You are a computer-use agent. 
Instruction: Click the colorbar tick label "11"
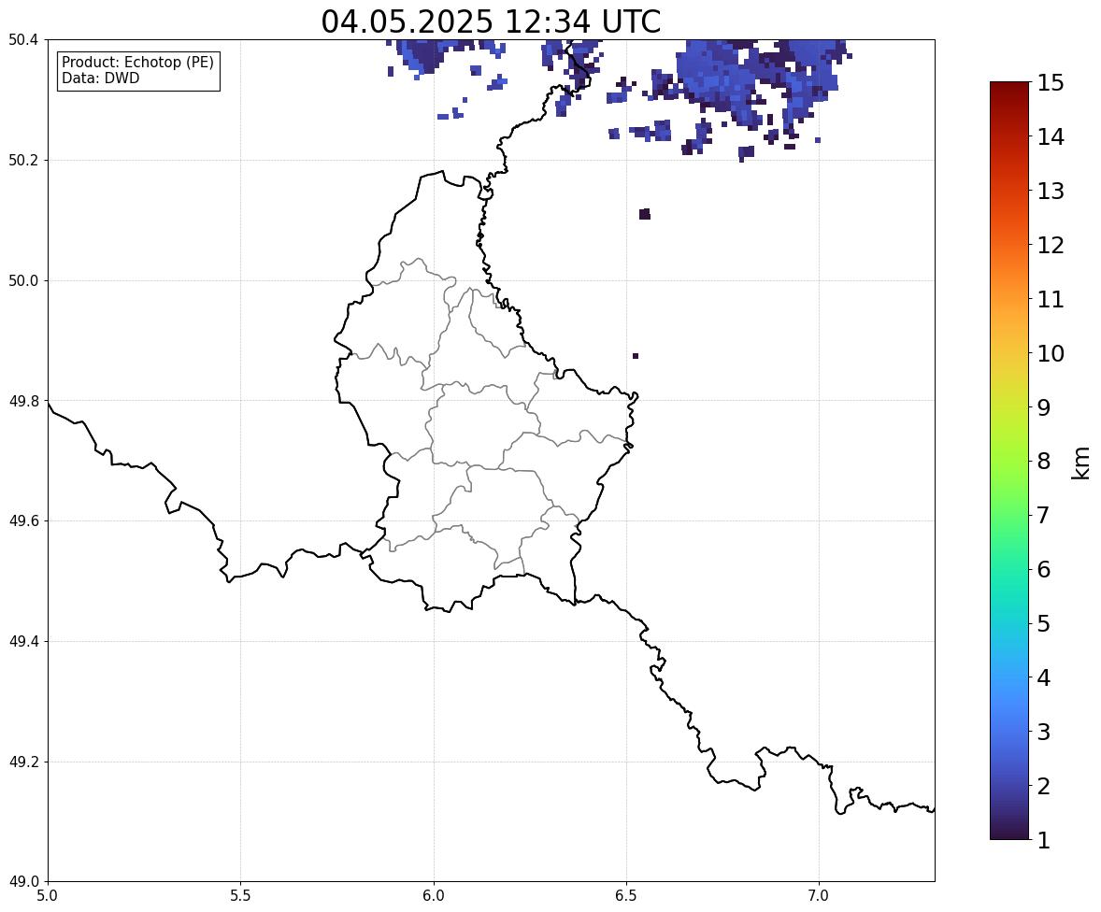(1051, 299)
